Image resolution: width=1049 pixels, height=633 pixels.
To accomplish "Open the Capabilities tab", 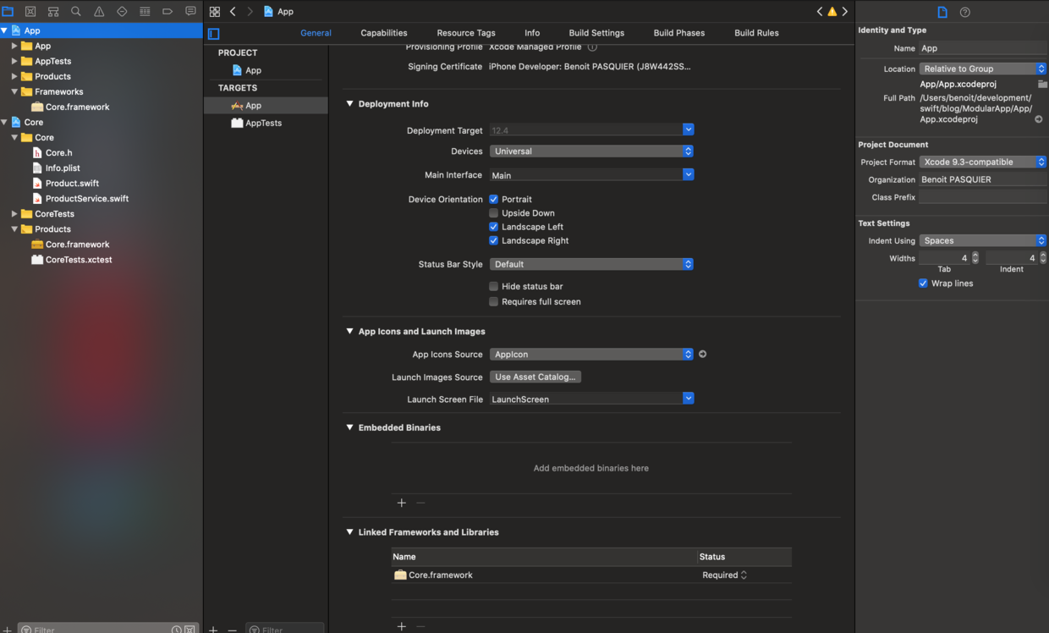I will (384, 33).
